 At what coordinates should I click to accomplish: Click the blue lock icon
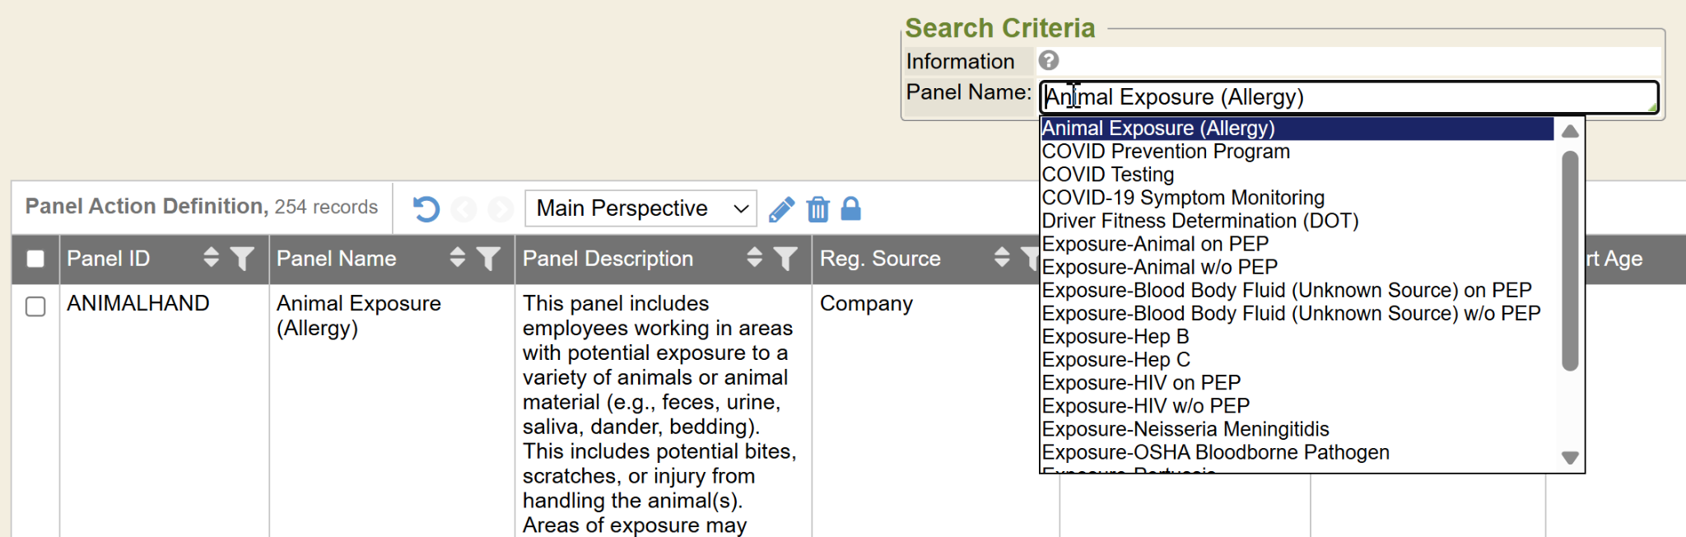click(x=850, y=209)
